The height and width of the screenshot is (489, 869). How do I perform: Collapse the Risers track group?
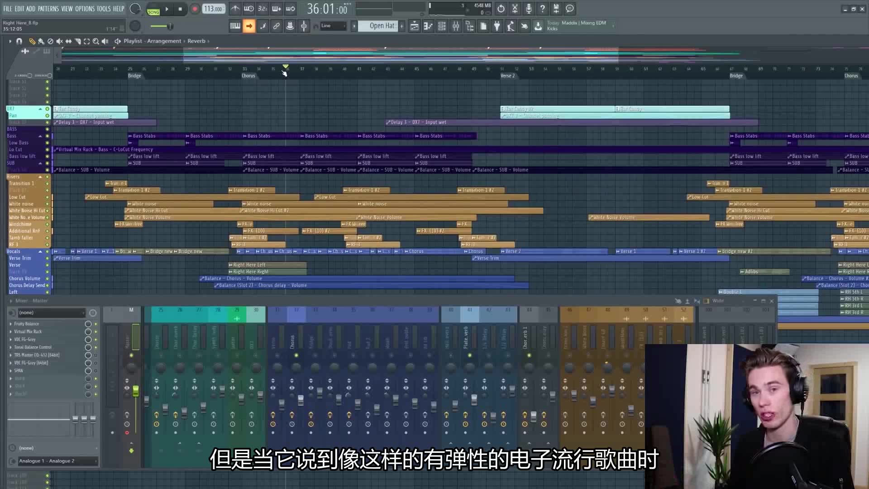[40, 177]
